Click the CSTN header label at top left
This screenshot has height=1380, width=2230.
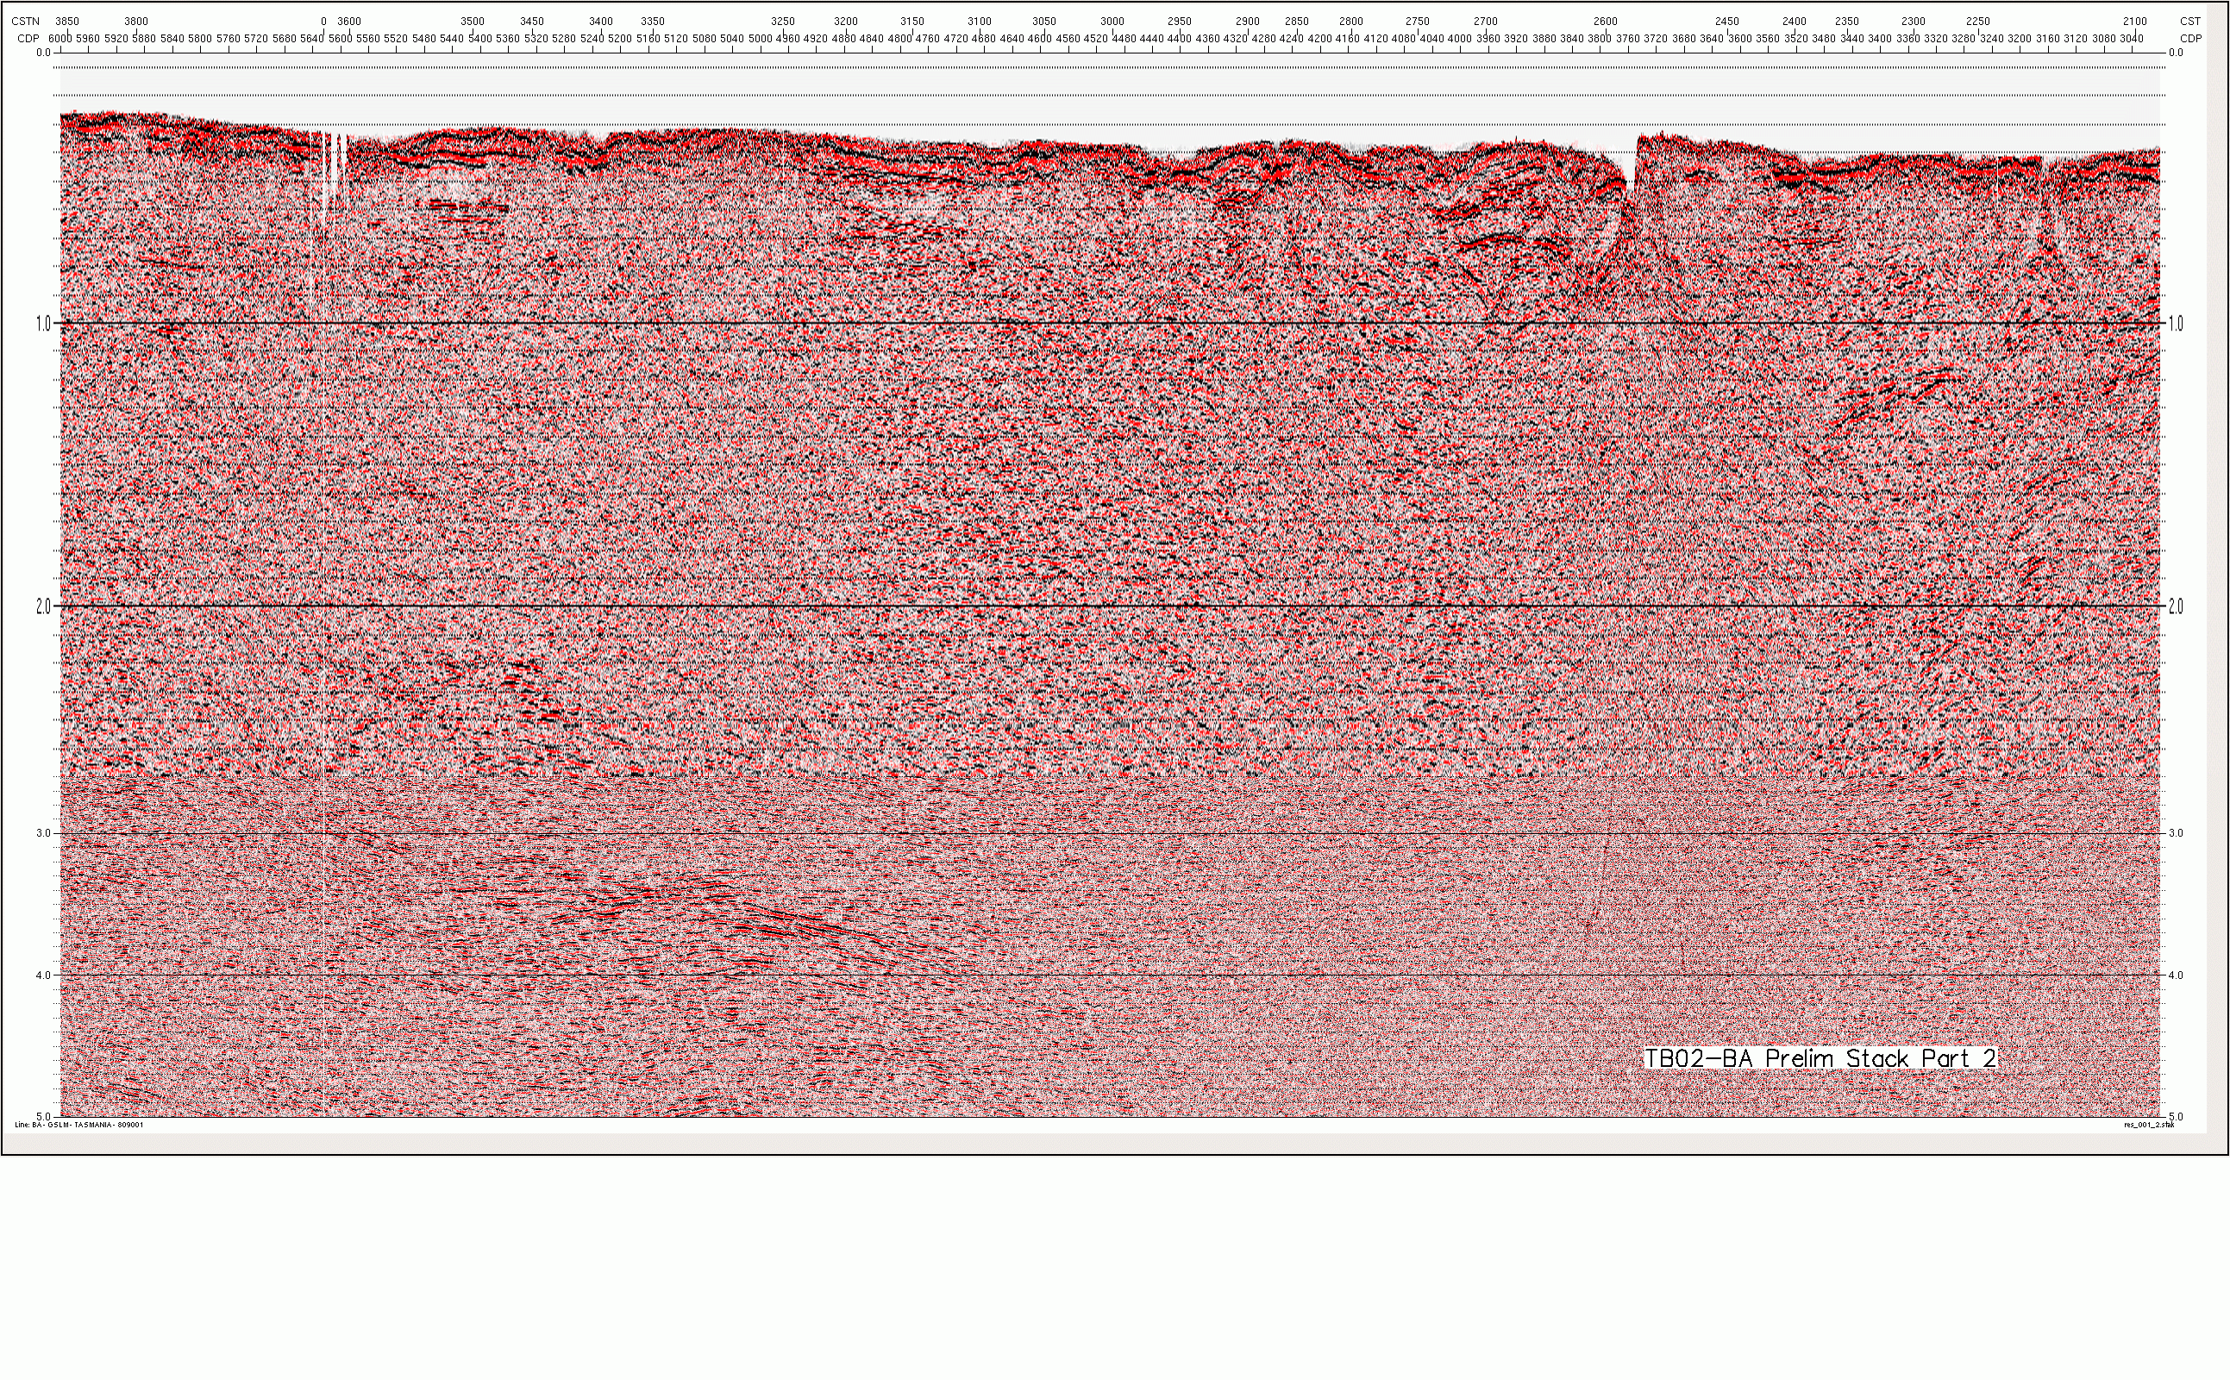(26, 21)
